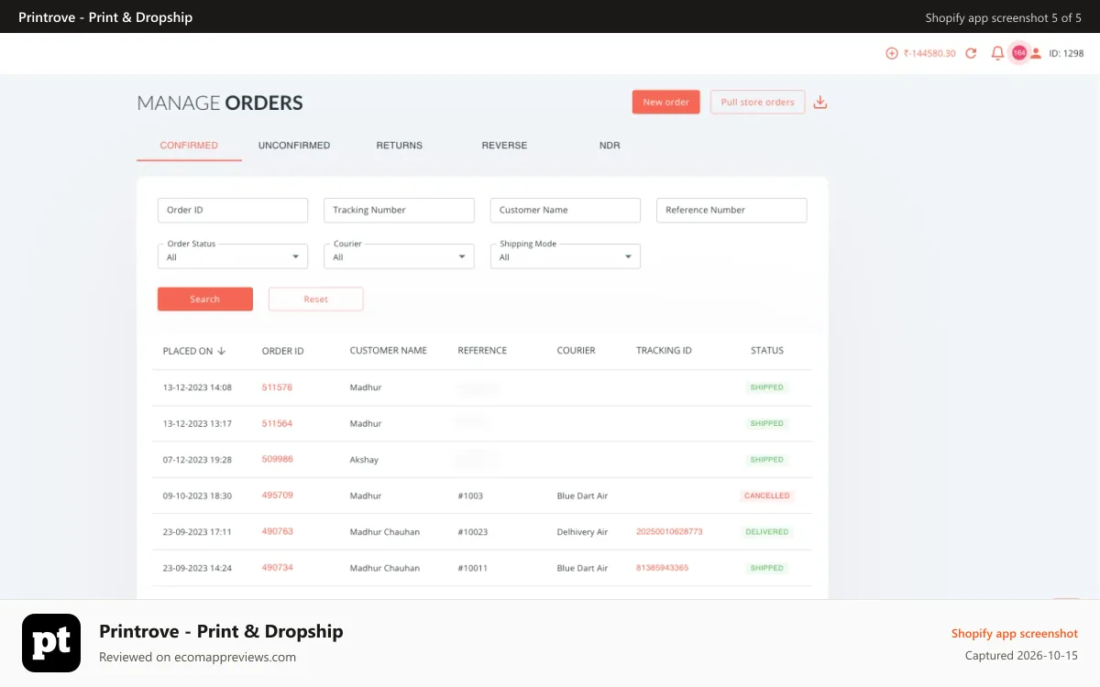Click customer name Akshay

[364, 460]
